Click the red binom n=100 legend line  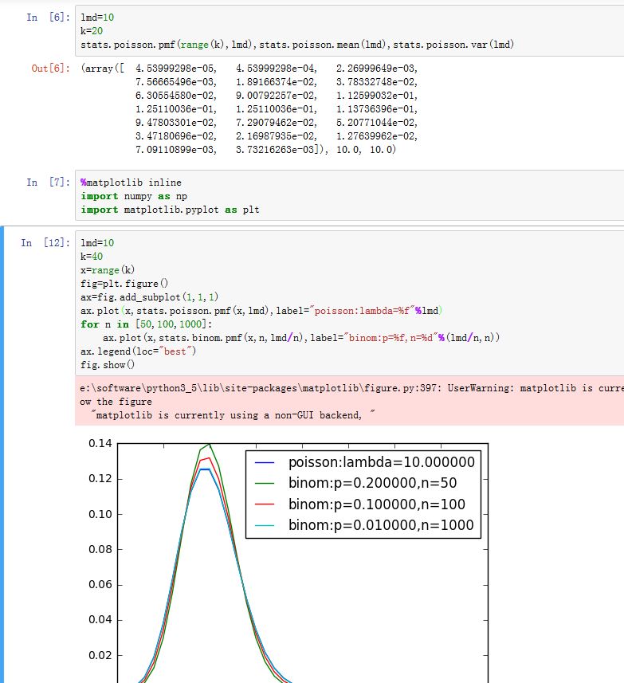click(x=265, y=504)
